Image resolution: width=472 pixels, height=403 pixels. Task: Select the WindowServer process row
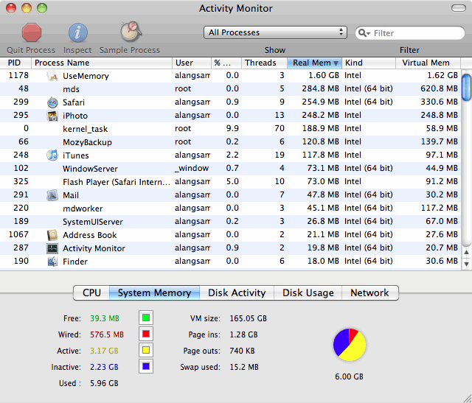[230, 169]
